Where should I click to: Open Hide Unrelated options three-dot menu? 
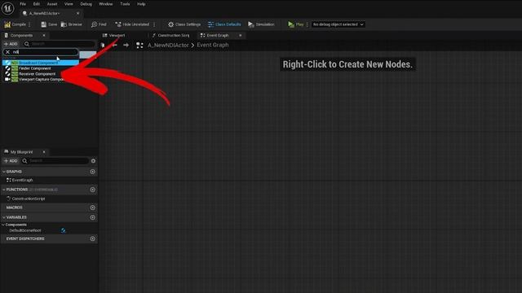(154, 24)
